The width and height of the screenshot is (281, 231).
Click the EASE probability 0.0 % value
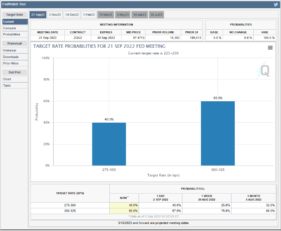click(x=217, y=38)
